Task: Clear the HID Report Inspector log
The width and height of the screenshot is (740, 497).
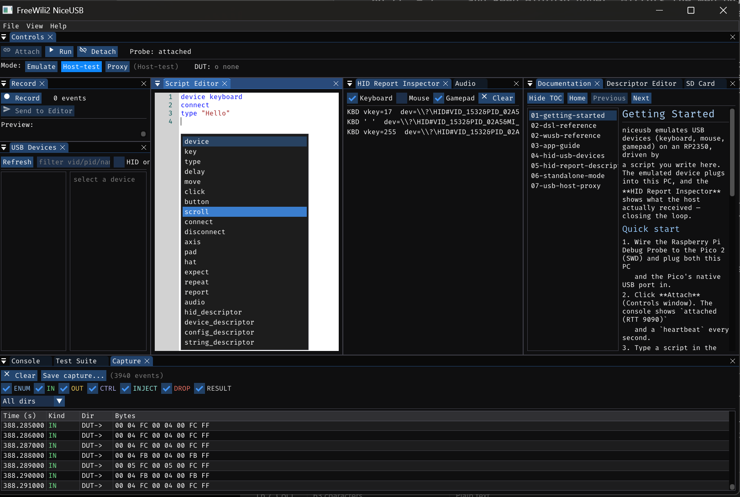Action: (497, 98)
